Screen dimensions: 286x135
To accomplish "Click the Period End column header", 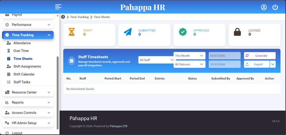I will pos(137,78).
